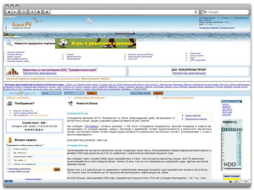Open the poll results link
The image size is (254, 190).
click(19, 169)
